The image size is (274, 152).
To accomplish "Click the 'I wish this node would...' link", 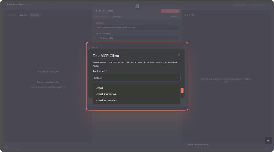I will point(199,145).
